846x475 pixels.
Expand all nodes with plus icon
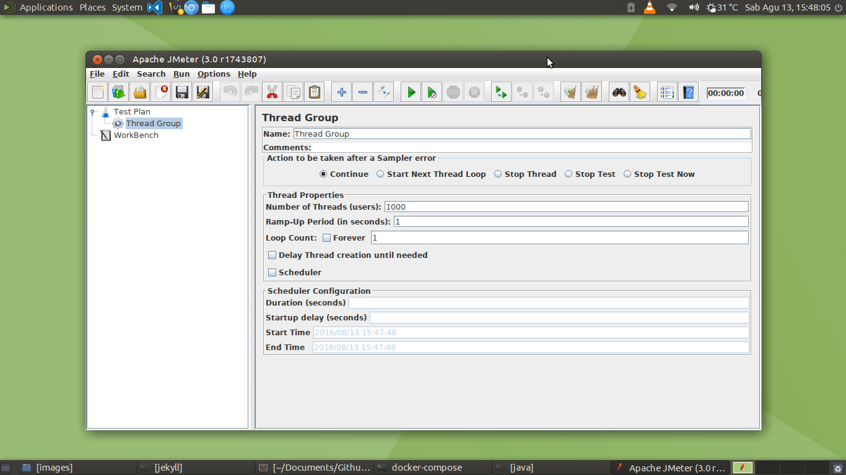tap(341, 92)
